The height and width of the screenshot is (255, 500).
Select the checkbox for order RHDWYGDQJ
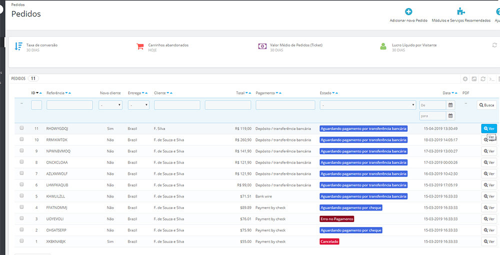[21, 128]
